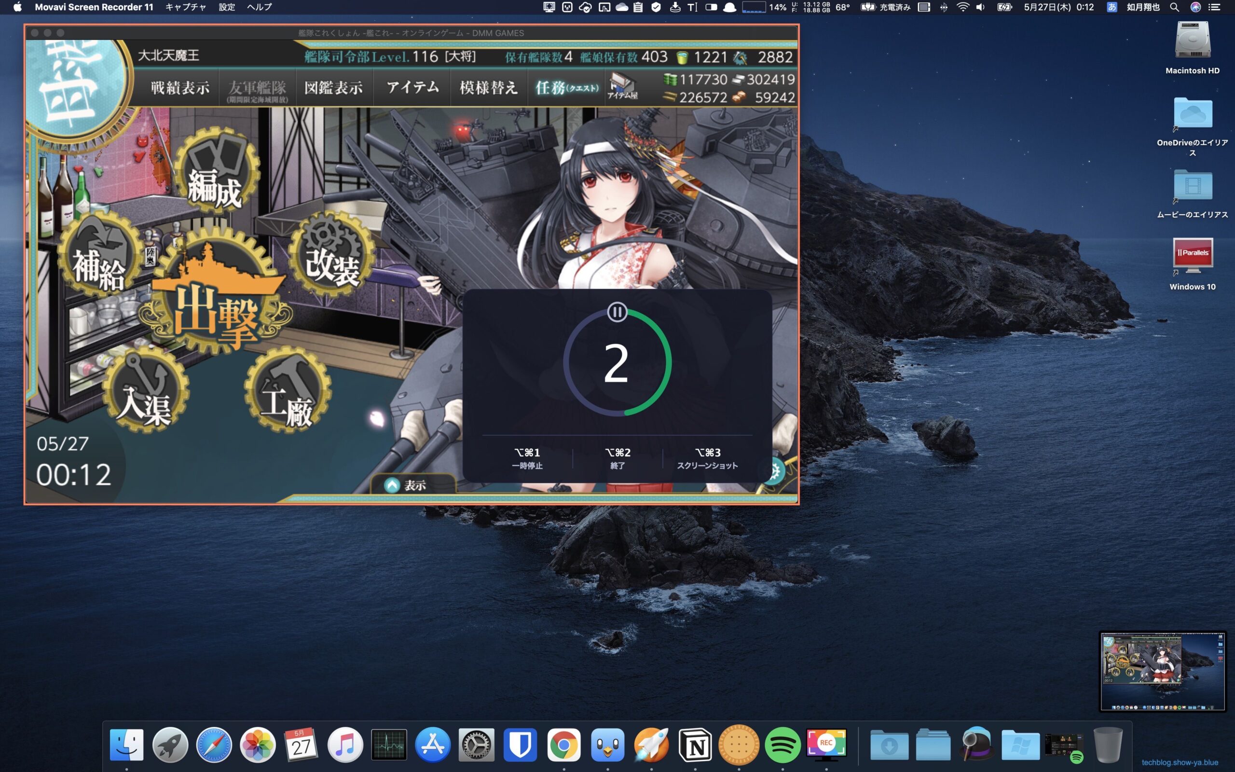Pause the countdown with pause icon
Viewport: 1235px width, 772px height.
[617, 312]
